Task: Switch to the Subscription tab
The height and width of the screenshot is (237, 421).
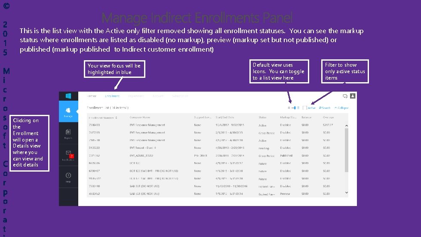Action: tap(180, 96)
